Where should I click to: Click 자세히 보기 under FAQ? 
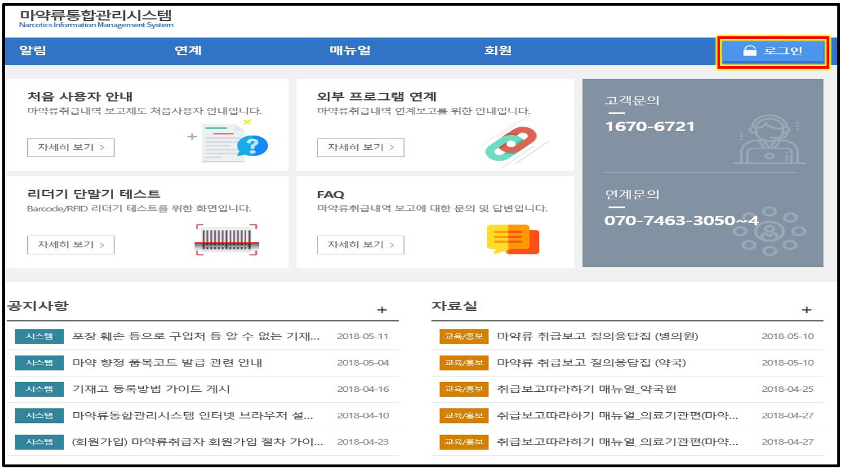coord(360,245)
